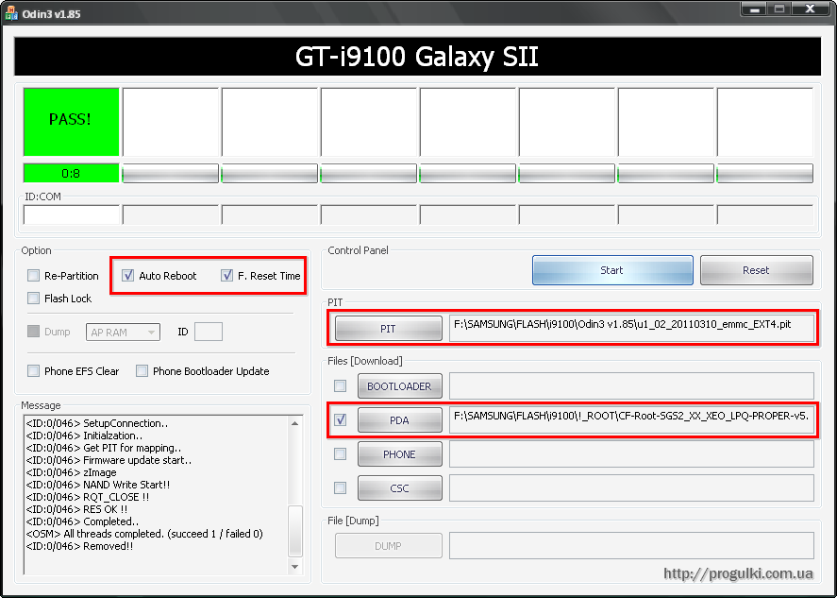Click the PIT file browse button
This screenshot has width=837, height=598.
389,329
